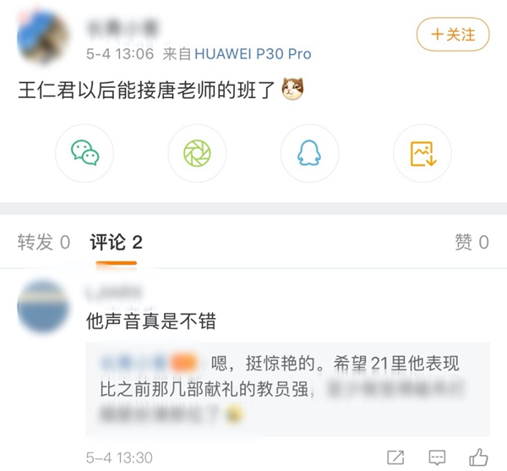This screenshot has height=471, width=507.
Task: Like the comment with thumbs-up icon
Action: (x=478, y=457)
